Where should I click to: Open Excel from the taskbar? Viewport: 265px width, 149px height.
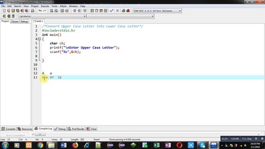click(157, 145)
